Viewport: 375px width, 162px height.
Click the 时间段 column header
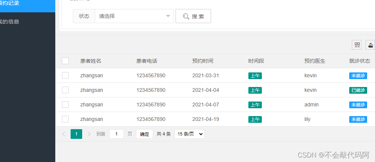[x=256, y=61]
